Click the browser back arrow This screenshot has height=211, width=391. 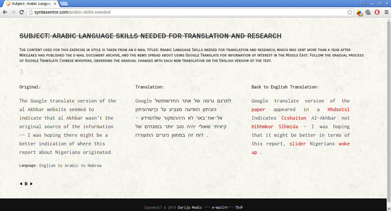[5, 12]
